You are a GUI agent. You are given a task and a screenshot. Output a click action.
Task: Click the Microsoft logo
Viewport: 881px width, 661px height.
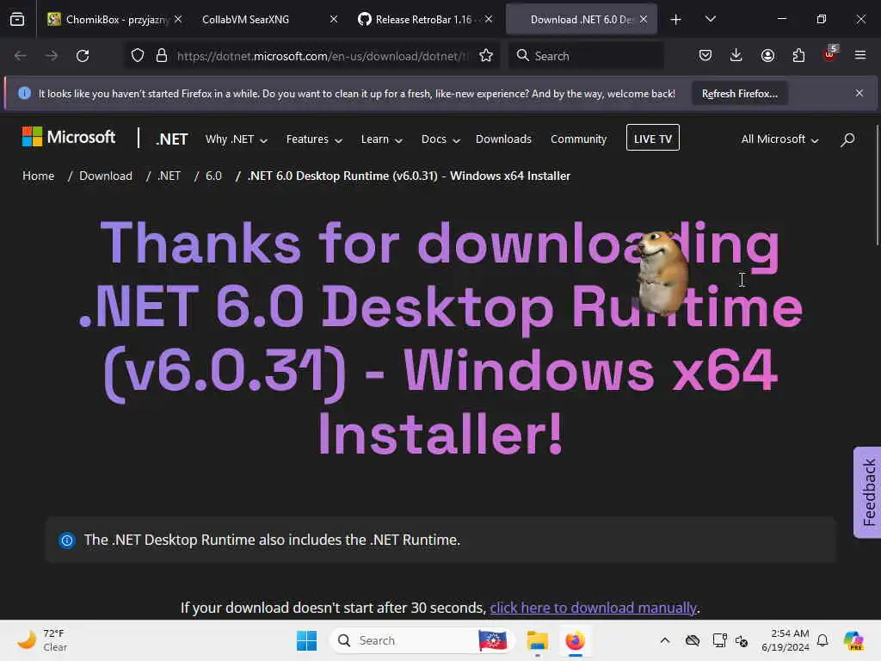coord(69,137)
